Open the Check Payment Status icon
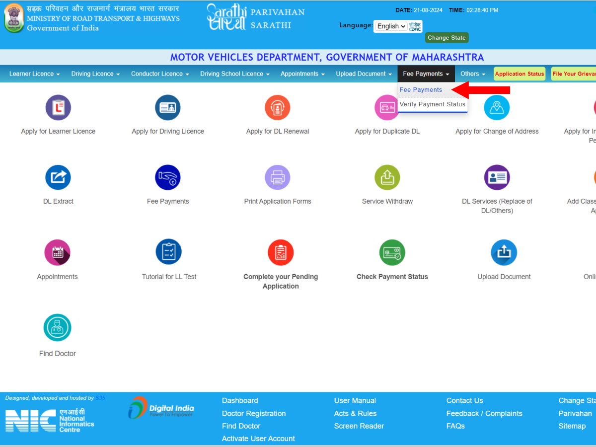The width and height of the screenshot is (596, 447). click(392, 252)
